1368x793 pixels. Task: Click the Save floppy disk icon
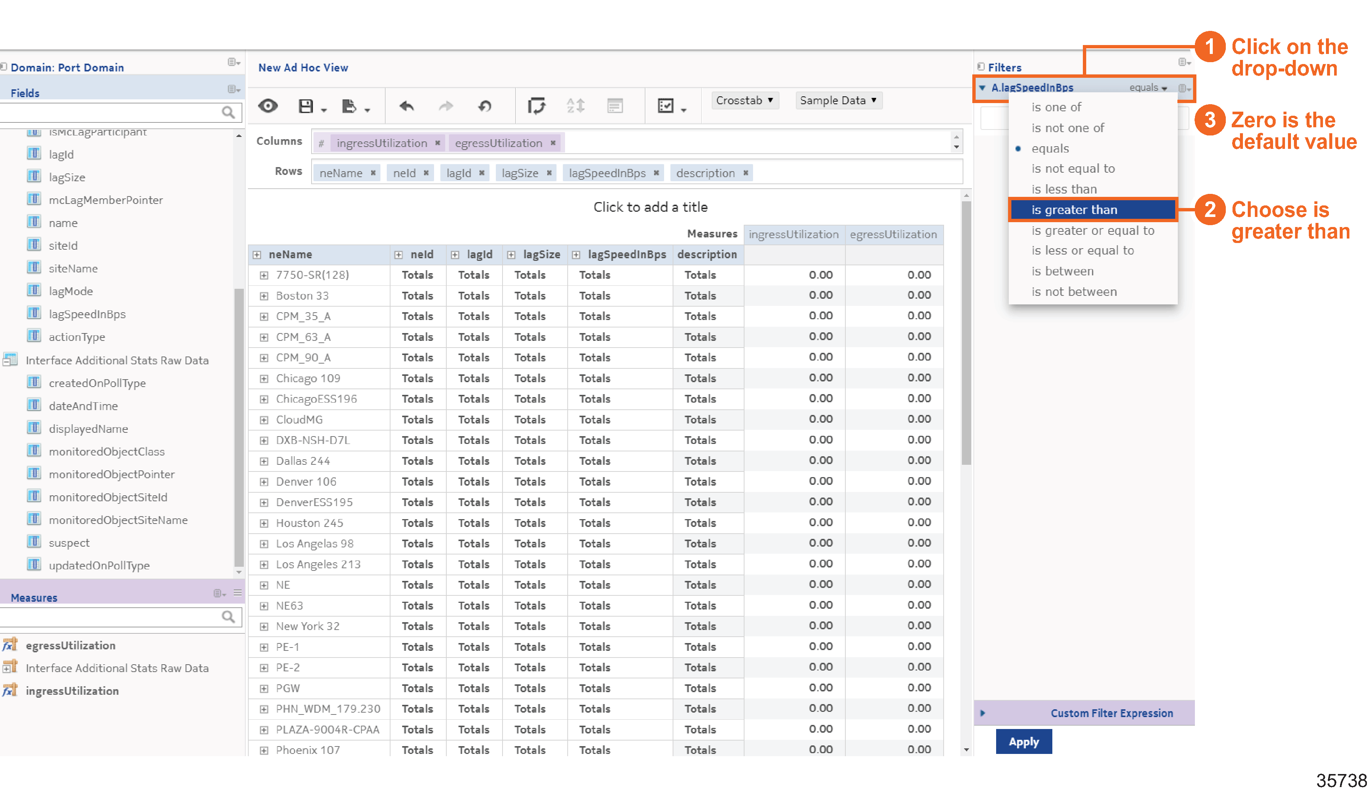306,106
